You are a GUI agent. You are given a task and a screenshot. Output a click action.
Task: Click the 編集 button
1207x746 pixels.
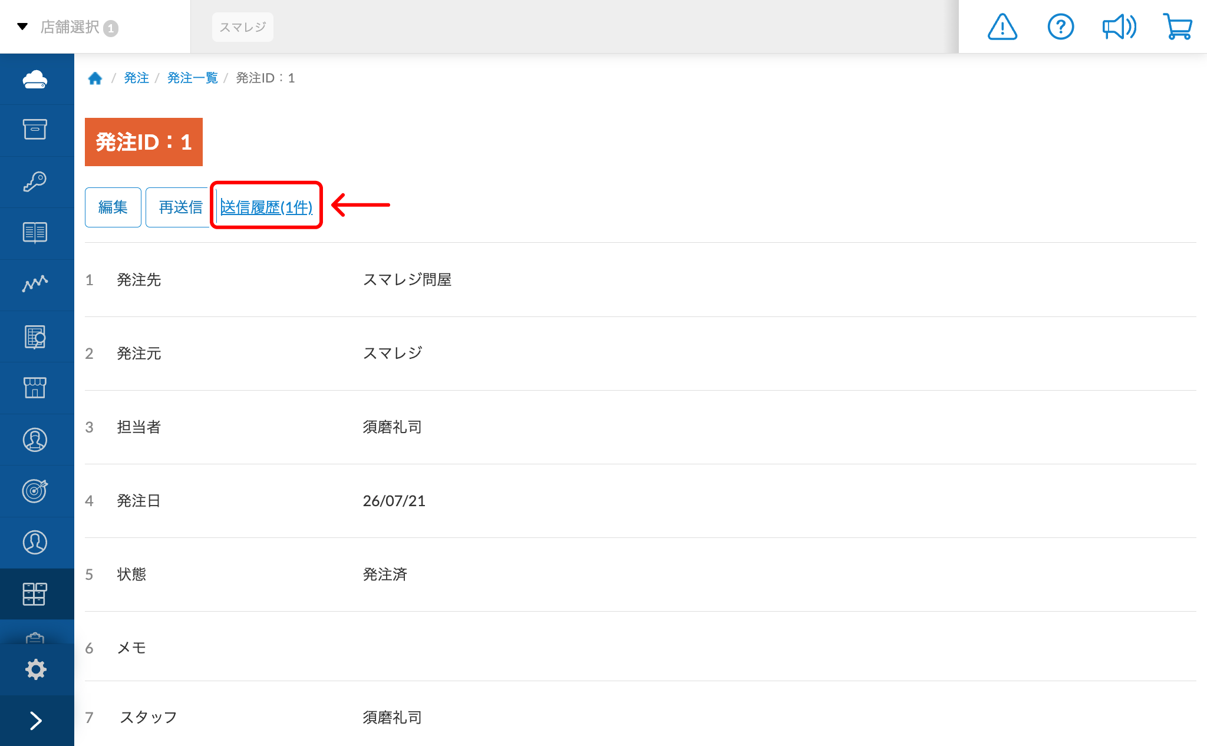[x=113, y=207]
